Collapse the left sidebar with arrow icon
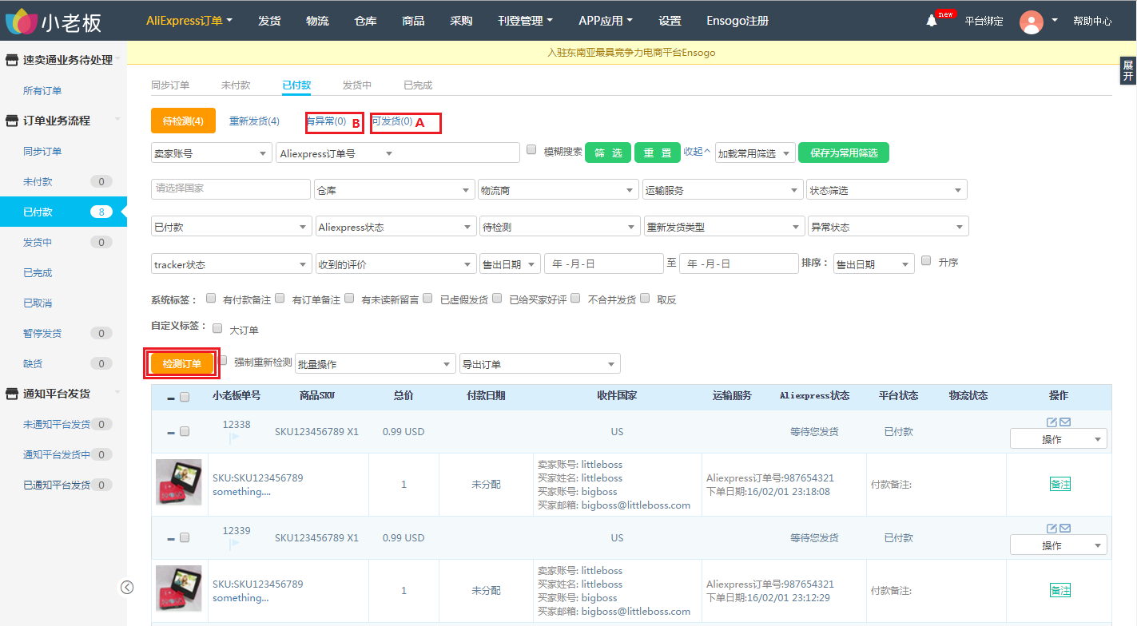Screen dimensions: 1137x626 pyautogui.click(x=127, y=588)
